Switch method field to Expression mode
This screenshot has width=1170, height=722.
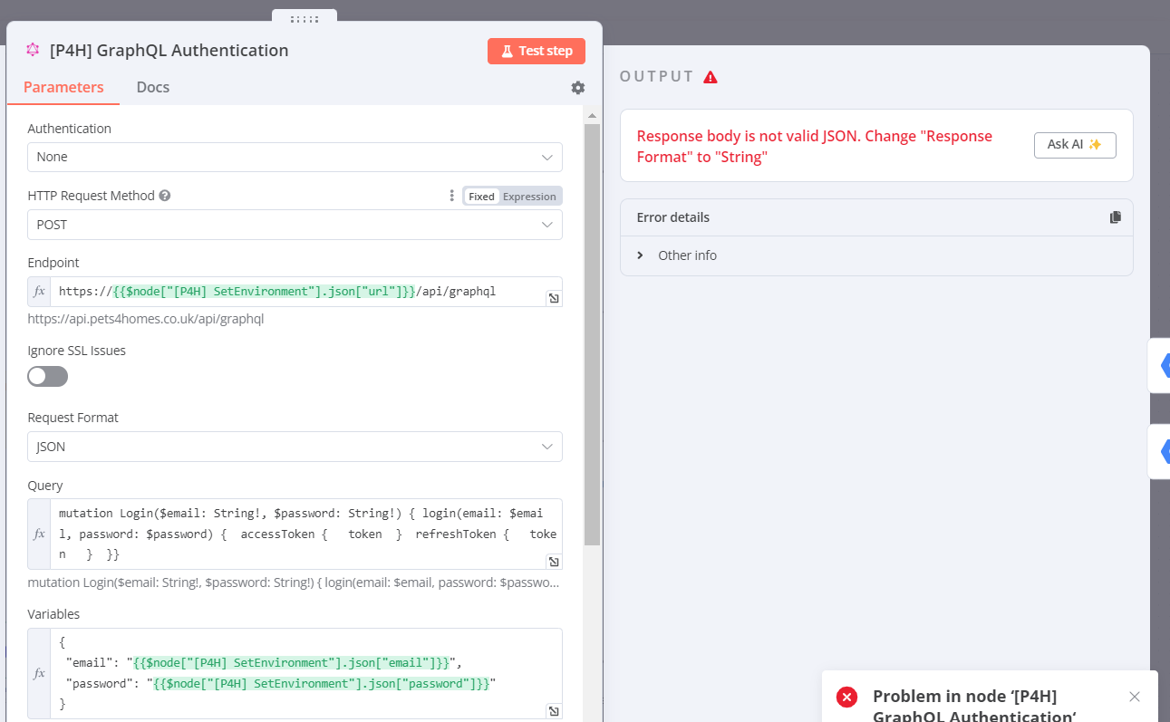pos(529,197)
